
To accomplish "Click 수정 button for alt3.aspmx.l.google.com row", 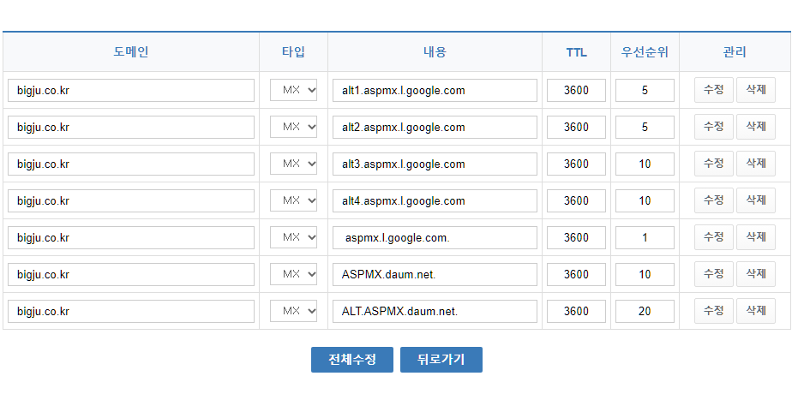I will pos(714,164).
